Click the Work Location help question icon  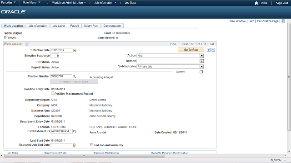pos(27,44)
